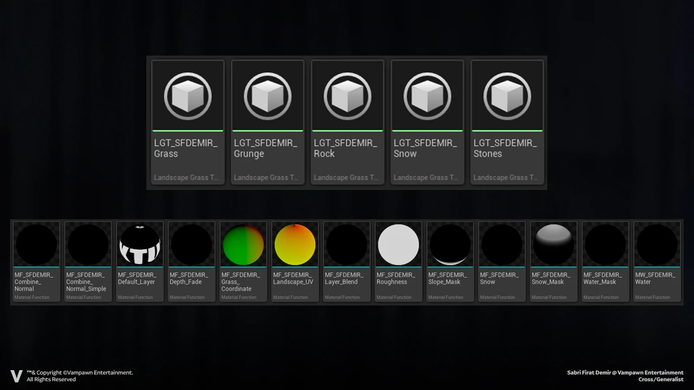The image size is (694, 390).
Task: Select the Water_Mask sphere thumbnail
Action: tap(605, 245)
